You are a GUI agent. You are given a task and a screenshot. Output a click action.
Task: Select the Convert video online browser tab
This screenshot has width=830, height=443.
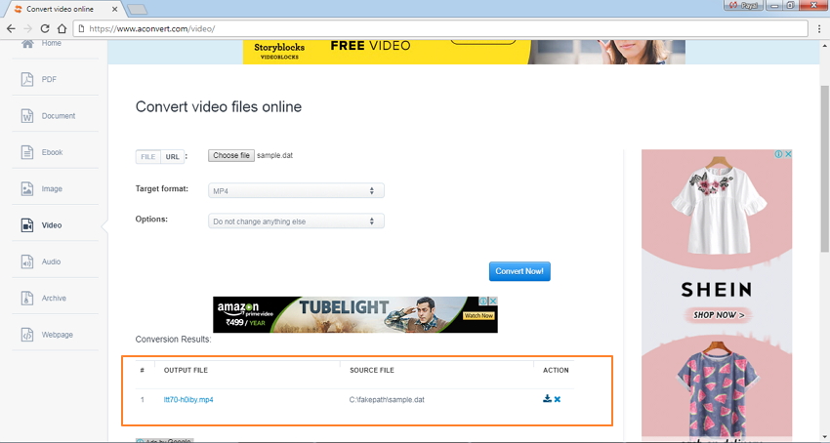click(x=63, y=10)
